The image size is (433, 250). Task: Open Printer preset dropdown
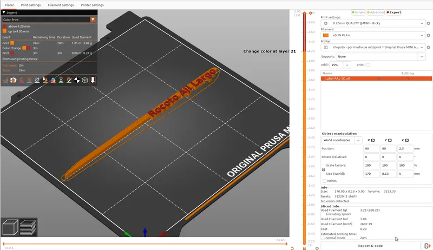tap(373, 48)
